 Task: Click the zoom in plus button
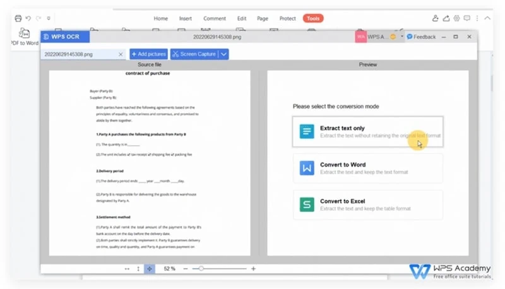254,269
